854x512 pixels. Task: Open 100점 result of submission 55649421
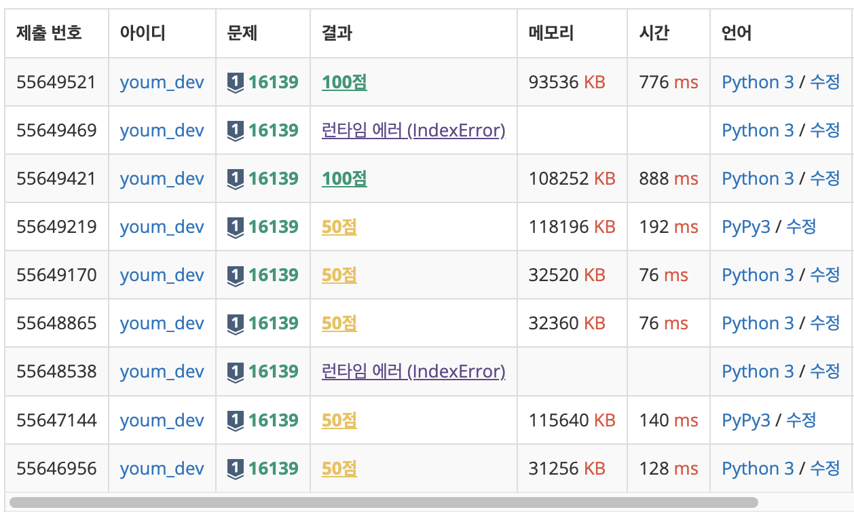[x=344, y=179]
